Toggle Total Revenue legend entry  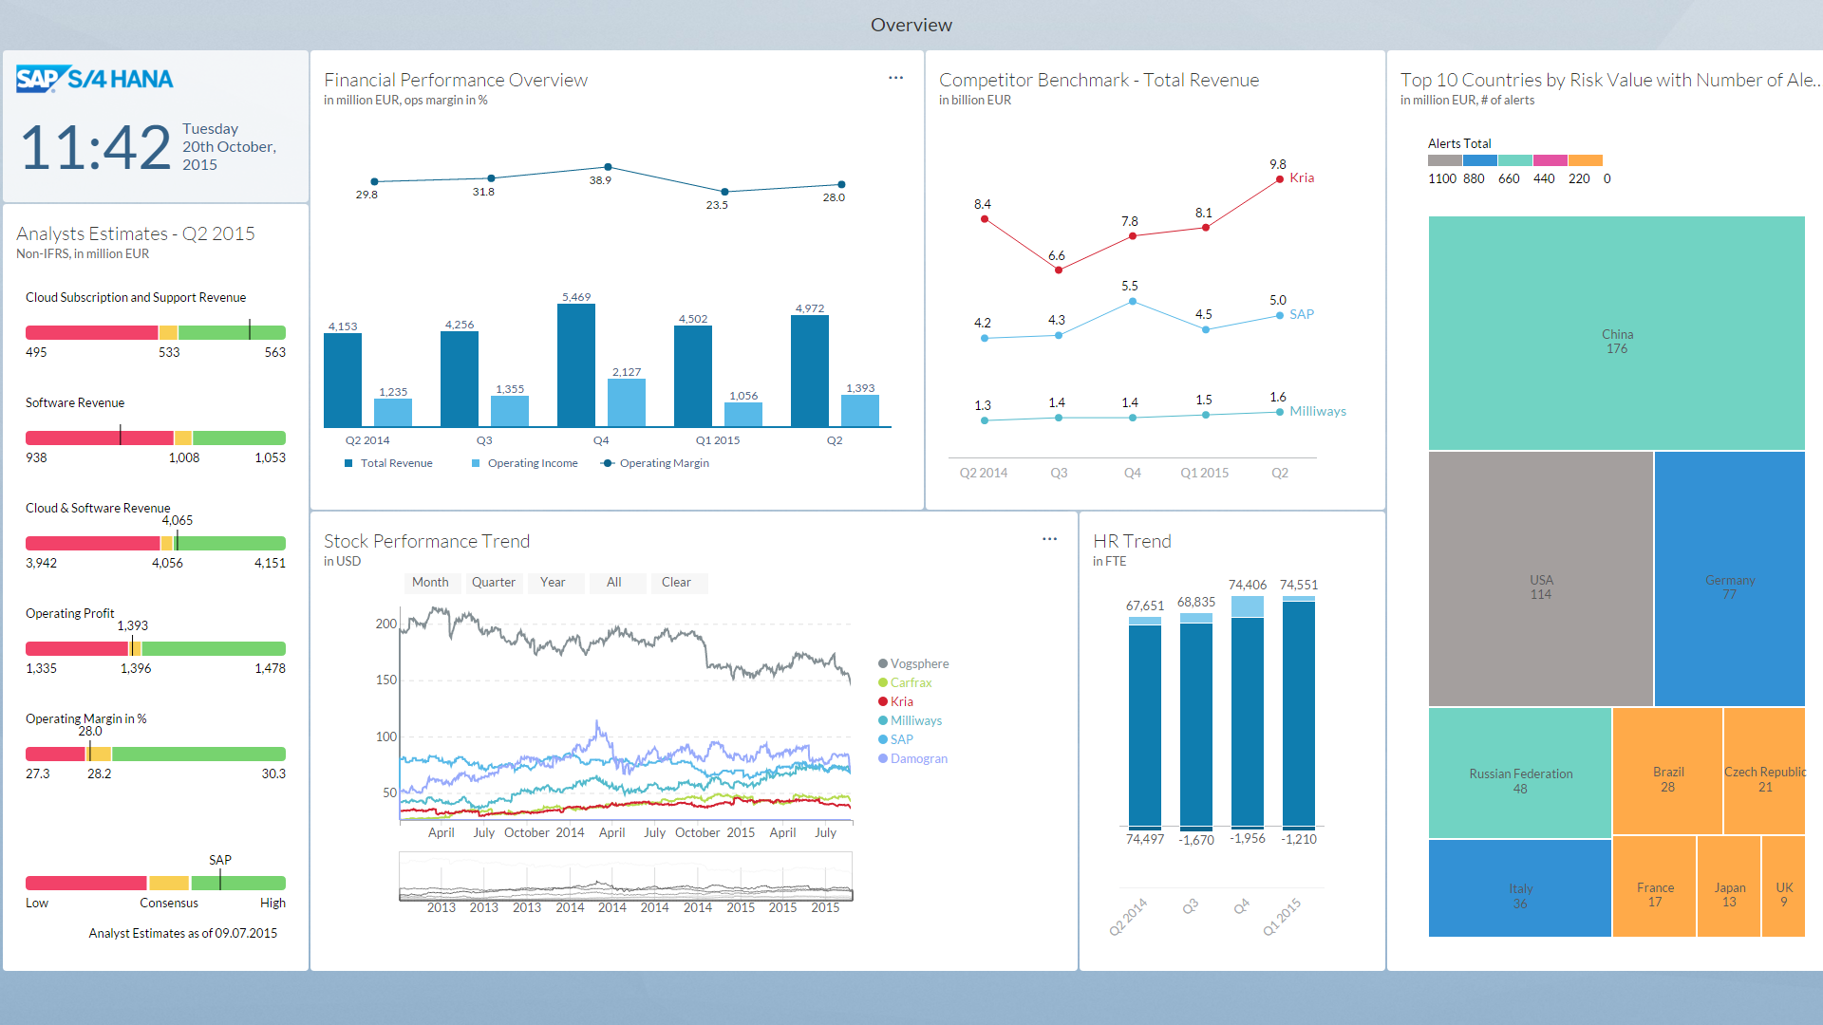388,463
